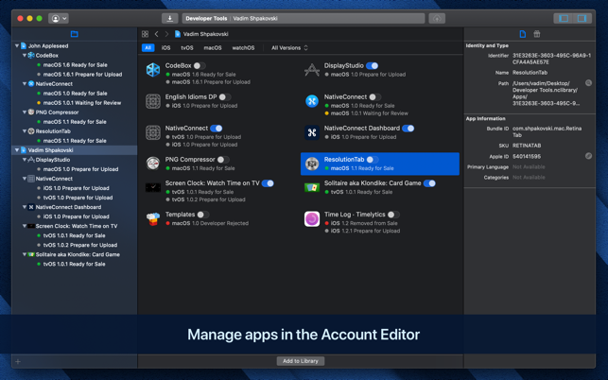
Task: Collapse Screen Clock: Watch Time on TV node
Action: pyautogui.click(x=25, y=226)
